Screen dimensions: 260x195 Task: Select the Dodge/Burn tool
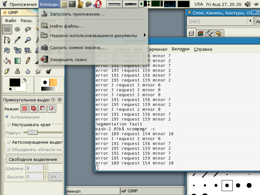[x=48, y=71]
